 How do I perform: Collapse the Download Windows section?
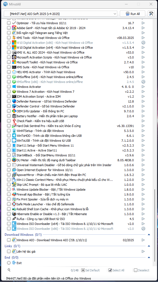149,235
